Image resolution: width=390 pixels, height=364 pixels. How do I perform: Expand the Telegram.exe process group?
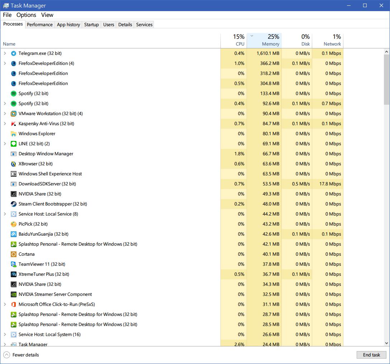pos(5,53)
